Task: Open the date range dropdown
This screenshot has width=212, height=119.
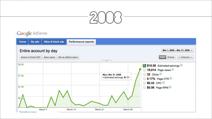Action: pyautogui.click(x=177, y=50)
